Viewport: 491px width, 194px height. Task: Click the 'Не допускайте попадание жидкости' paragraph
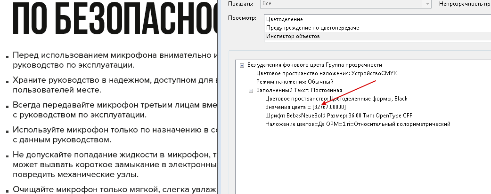point(115,164)
